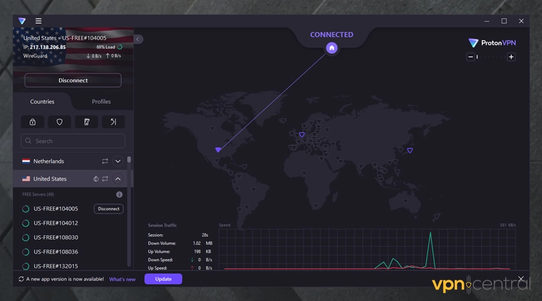Select server US-FREE#108030

tap(55, 237)
